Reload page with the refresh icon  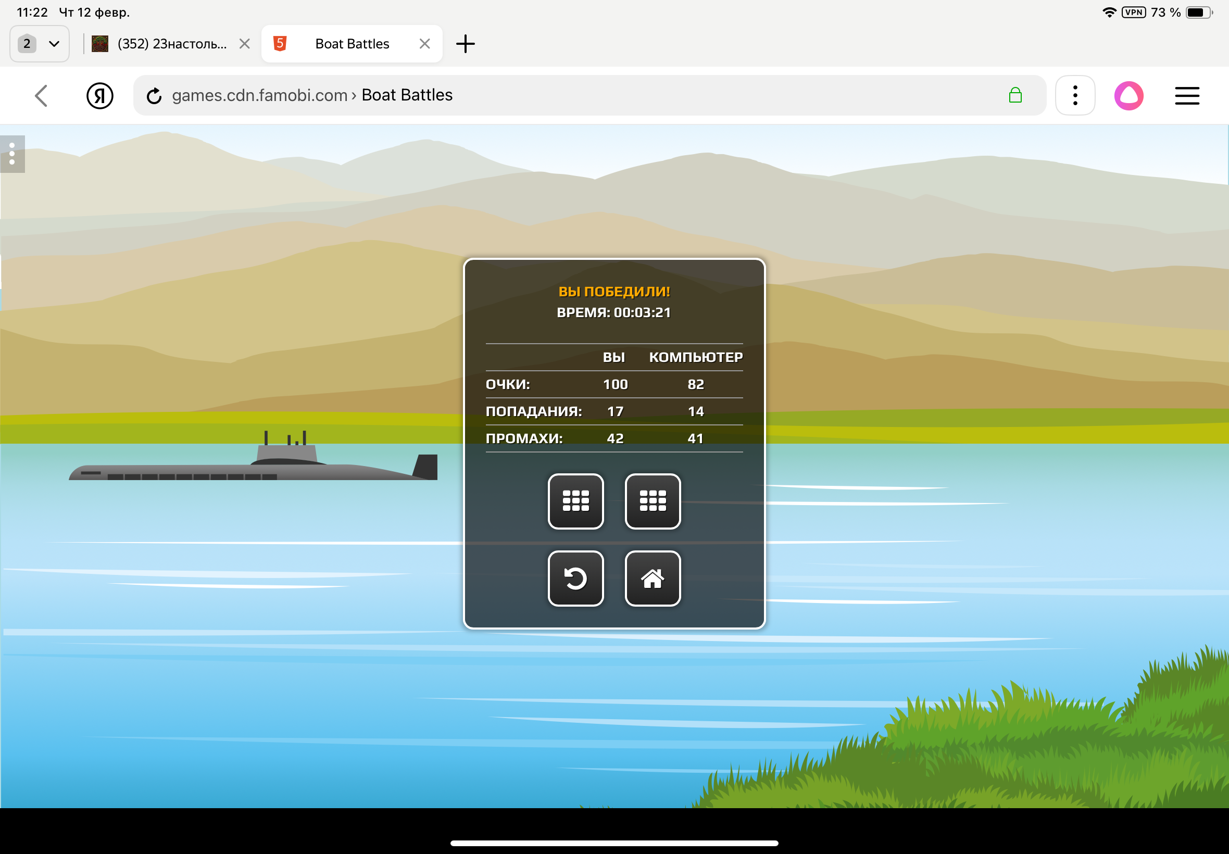(x=154, y=96)
